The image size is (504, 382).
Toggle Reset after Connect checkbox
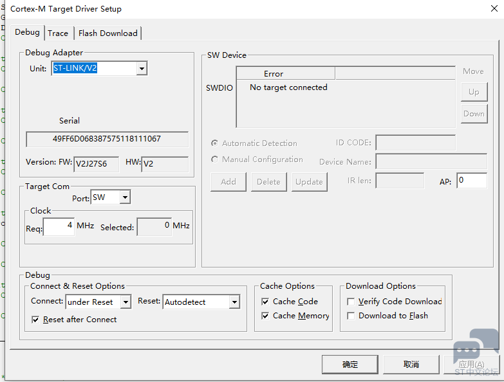tap(36, 320)
